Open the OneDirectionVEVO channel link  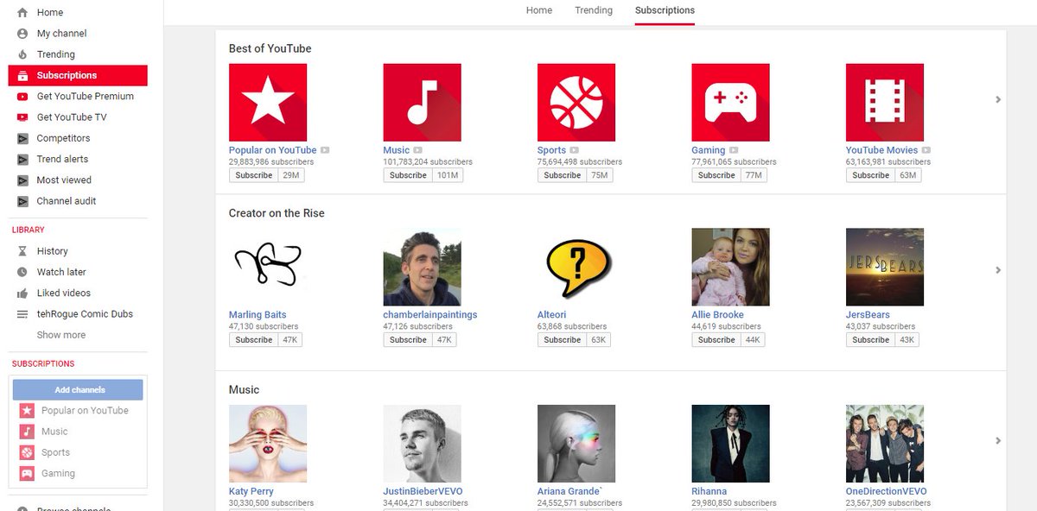(x=887, y=492)
